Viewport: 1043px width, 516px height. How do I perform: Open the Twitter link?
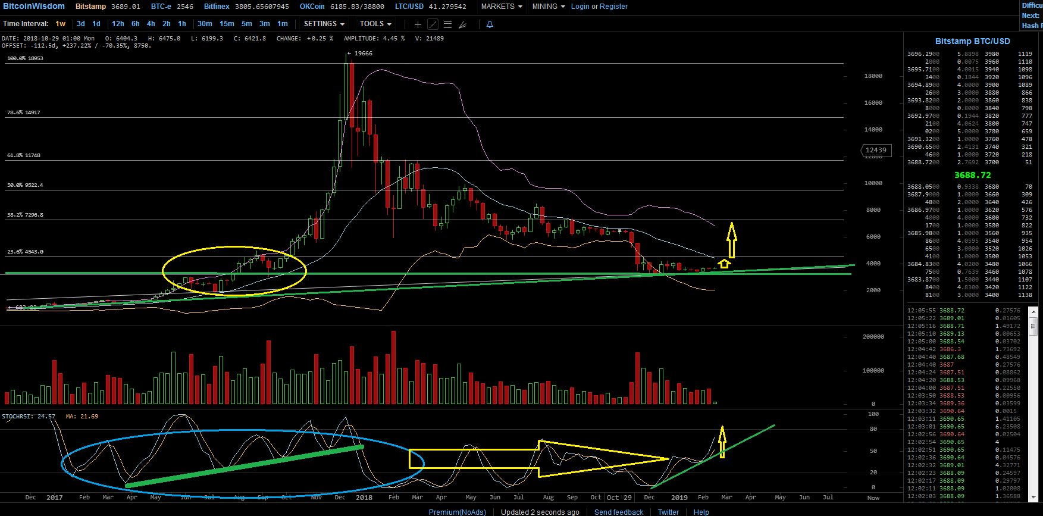pyautogui.click(x=668, y=512)
